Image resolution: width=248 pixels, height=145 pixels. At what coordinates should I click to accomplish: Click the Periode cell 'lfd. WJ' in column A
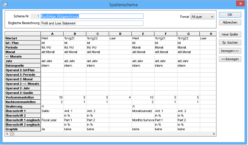point(52,48)
